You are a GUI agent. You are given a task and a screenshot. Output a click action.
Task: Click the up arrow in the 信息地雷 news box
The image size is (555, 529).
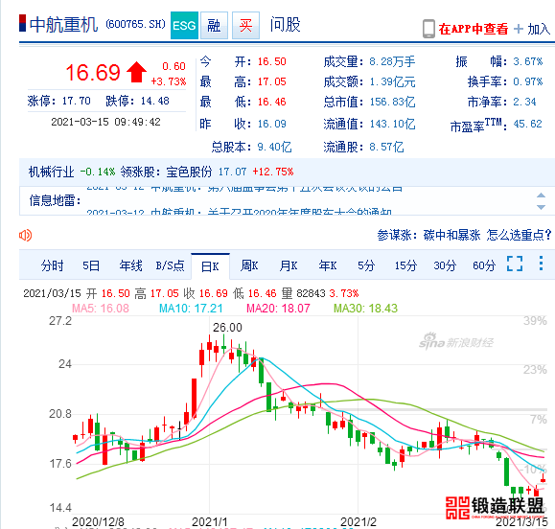[541, 195]
